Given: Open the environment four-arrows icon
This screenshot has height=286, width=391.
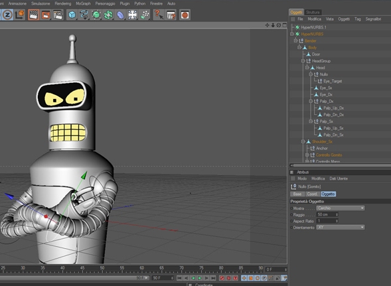Looking at the screenshot, I should pyautogui.click(x=133, y=15).
